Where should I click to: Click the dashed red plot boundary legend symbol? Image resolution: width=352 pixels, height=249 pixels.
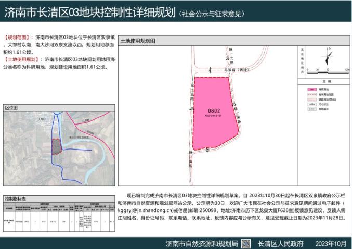tap(311, 94)
